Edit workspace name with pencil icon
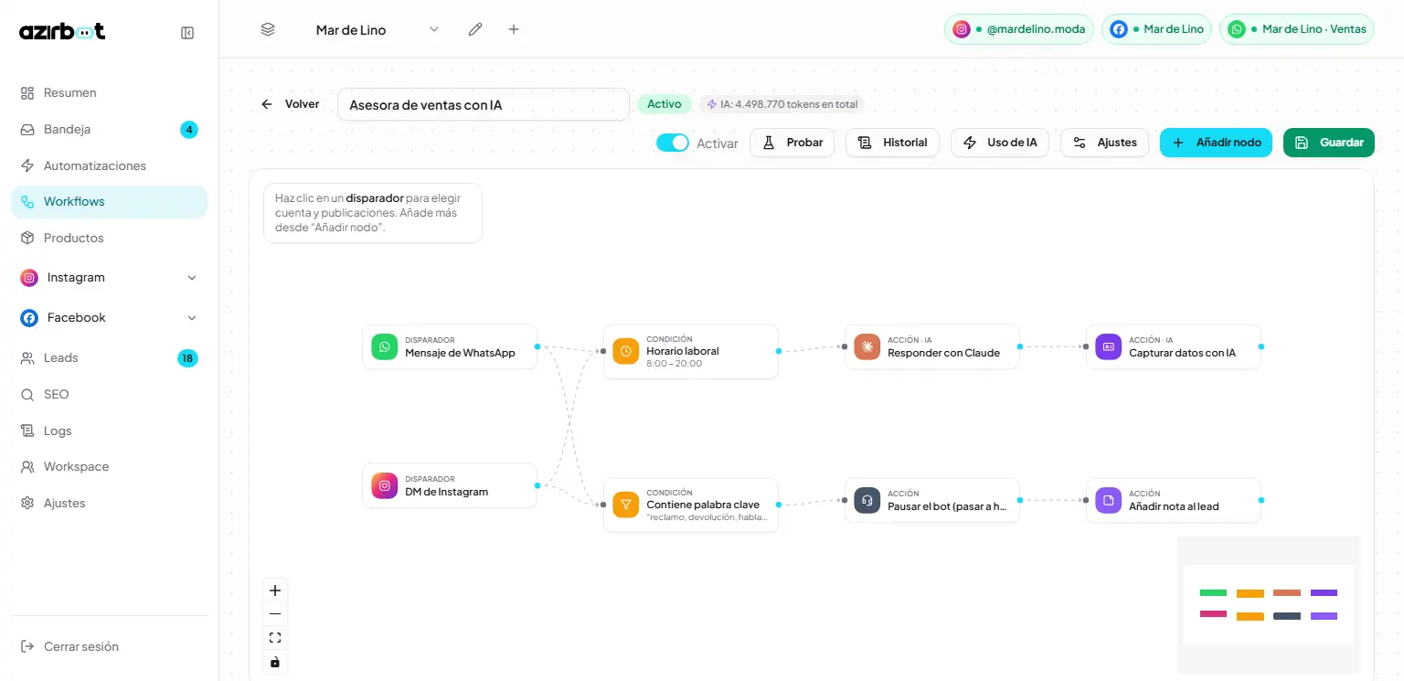This screenshot has height=681, width=1404. click(x=475, y=29)
